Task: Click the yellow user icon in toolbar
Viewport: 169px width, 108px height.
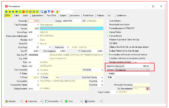Action: pyautogui.click(x=57, y=12)
